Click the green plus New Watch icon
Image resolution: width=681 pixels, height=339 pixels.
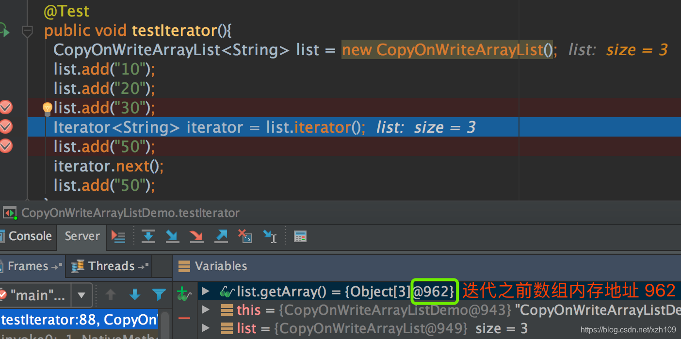[x=183, y=293]
